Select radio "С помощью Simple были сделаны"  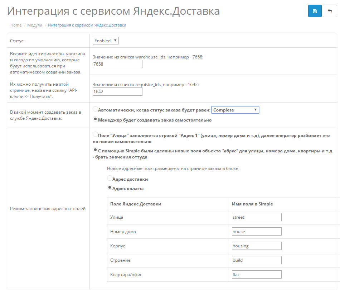point(95,150)
